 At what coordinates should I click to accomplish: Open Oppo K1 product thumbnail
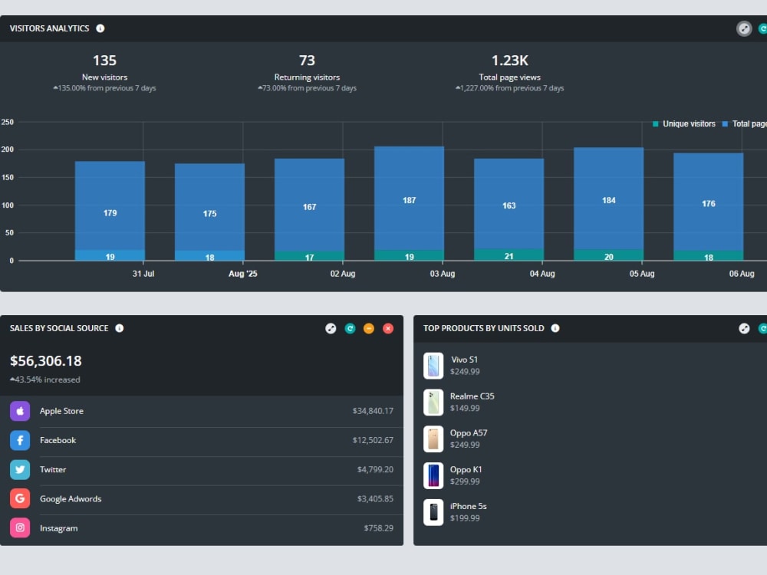tap(433, 476)
